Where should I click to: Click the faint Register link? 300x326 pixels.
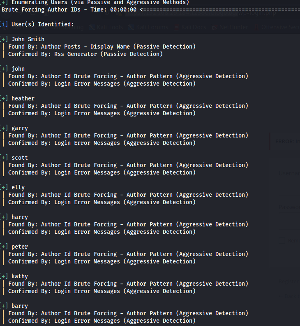288,281
